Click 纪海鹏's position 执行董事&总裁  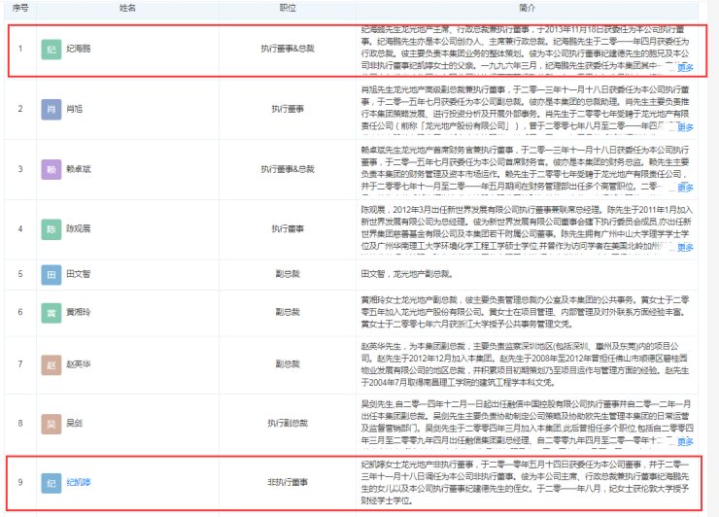coord(288,49)
